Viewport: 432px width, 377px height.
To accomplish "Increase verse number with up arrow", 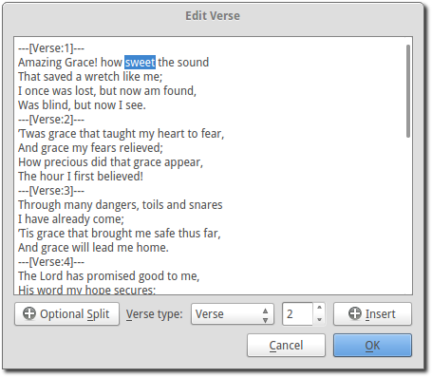I will [x=319, y=308].
